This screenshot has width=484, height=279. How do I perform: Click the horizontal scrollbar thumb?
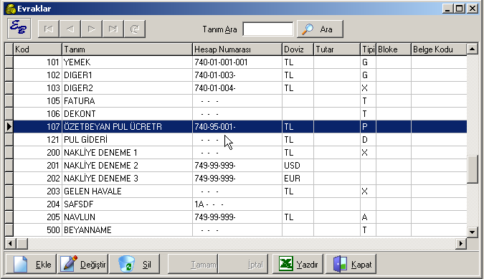pyautogui.click(x=22, y=244)
